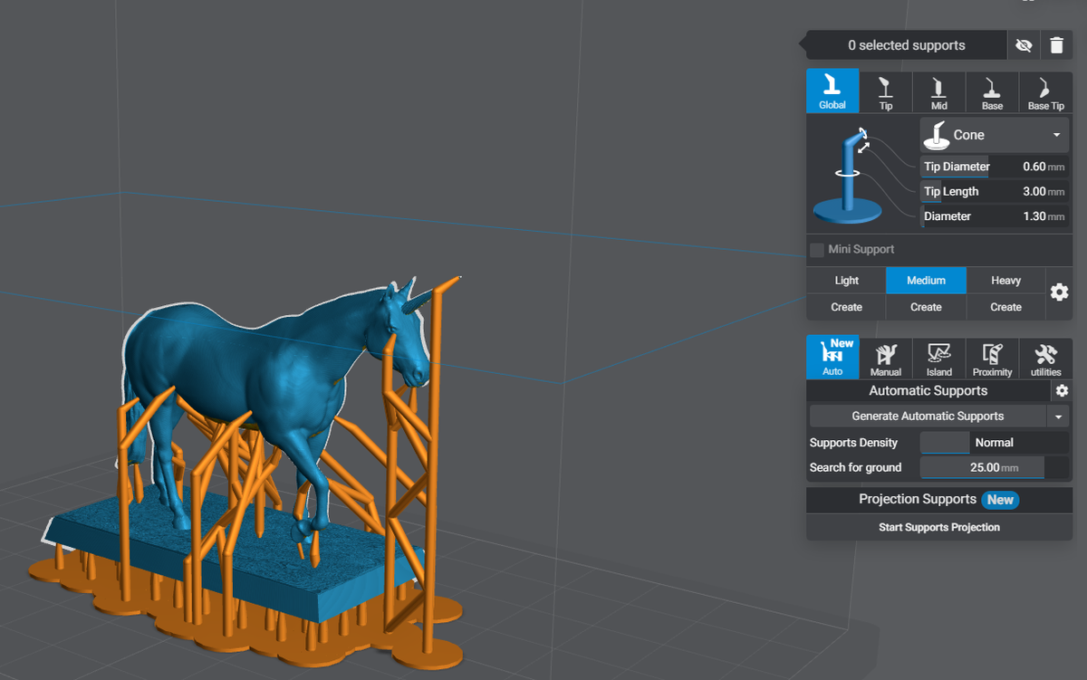Open support presets settings gear
Image resolution: width=1087 pixels, height=680 pixels.
(x=1059, y=292)
